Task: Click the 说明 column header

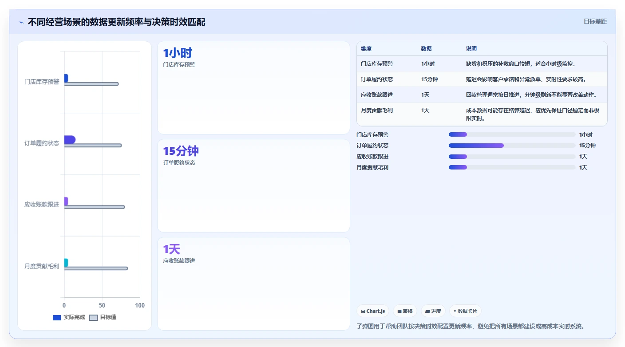Action: [471, 49]
